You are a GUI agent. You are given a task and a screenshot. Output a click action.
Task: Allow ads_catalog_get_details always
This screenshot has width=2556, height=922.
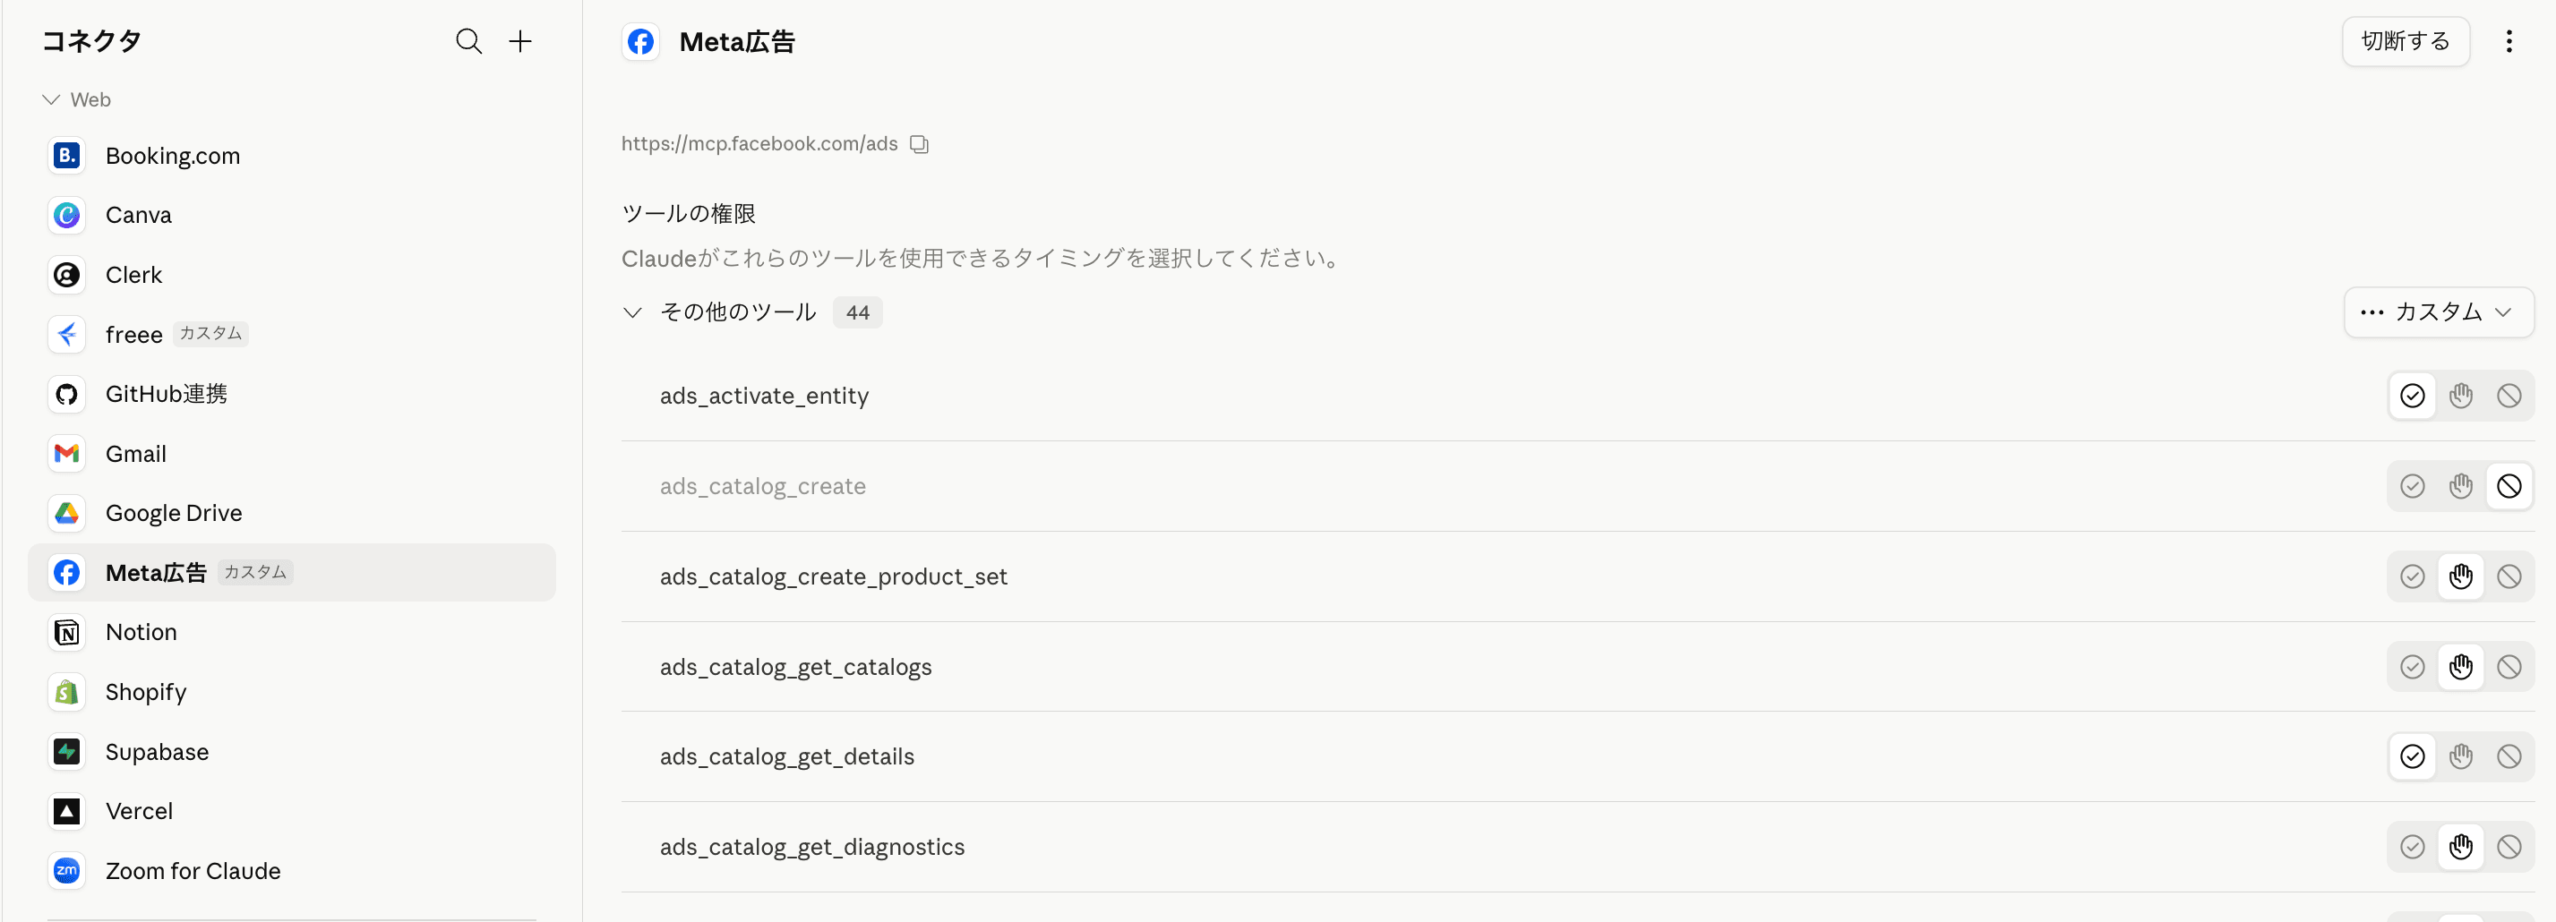coord(2412,756)
